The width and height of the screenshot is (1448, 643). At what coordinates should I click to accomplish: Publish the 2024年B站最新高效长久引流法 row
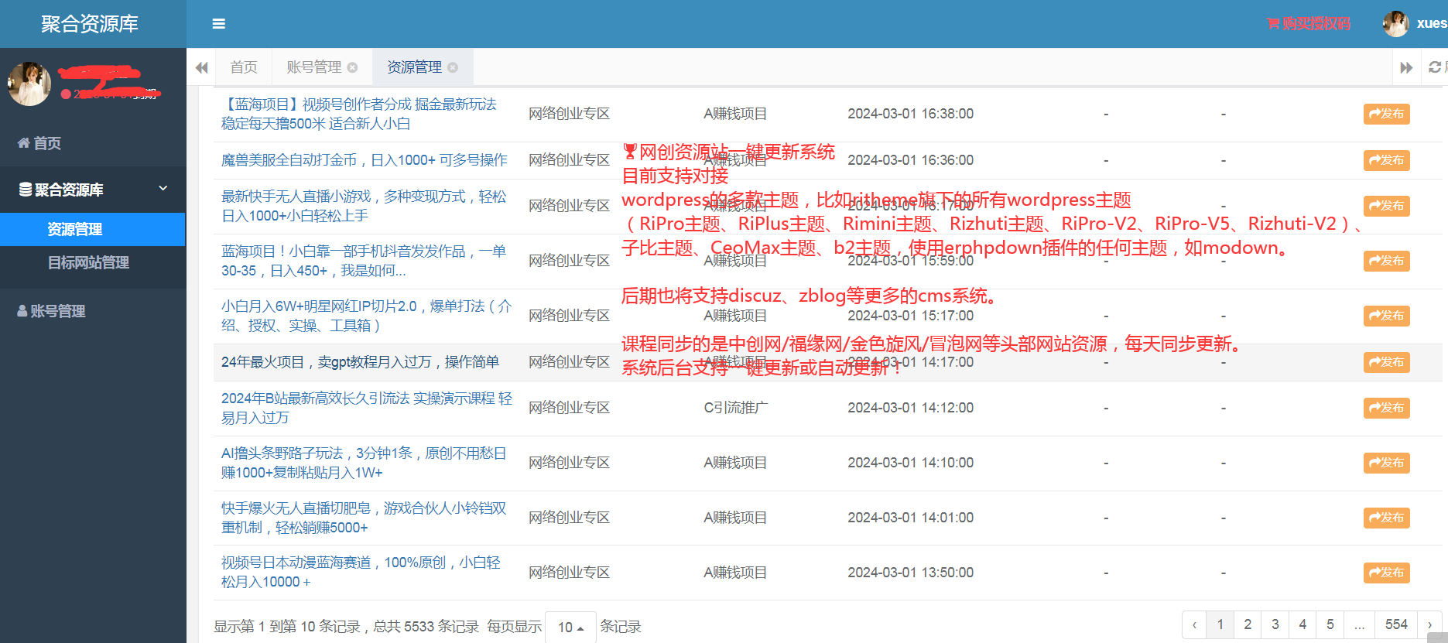point(1386,408)
